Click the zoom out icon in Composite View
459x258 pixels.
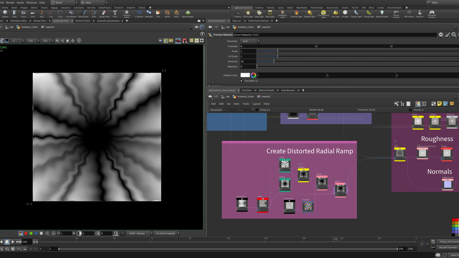click(62, 41)
